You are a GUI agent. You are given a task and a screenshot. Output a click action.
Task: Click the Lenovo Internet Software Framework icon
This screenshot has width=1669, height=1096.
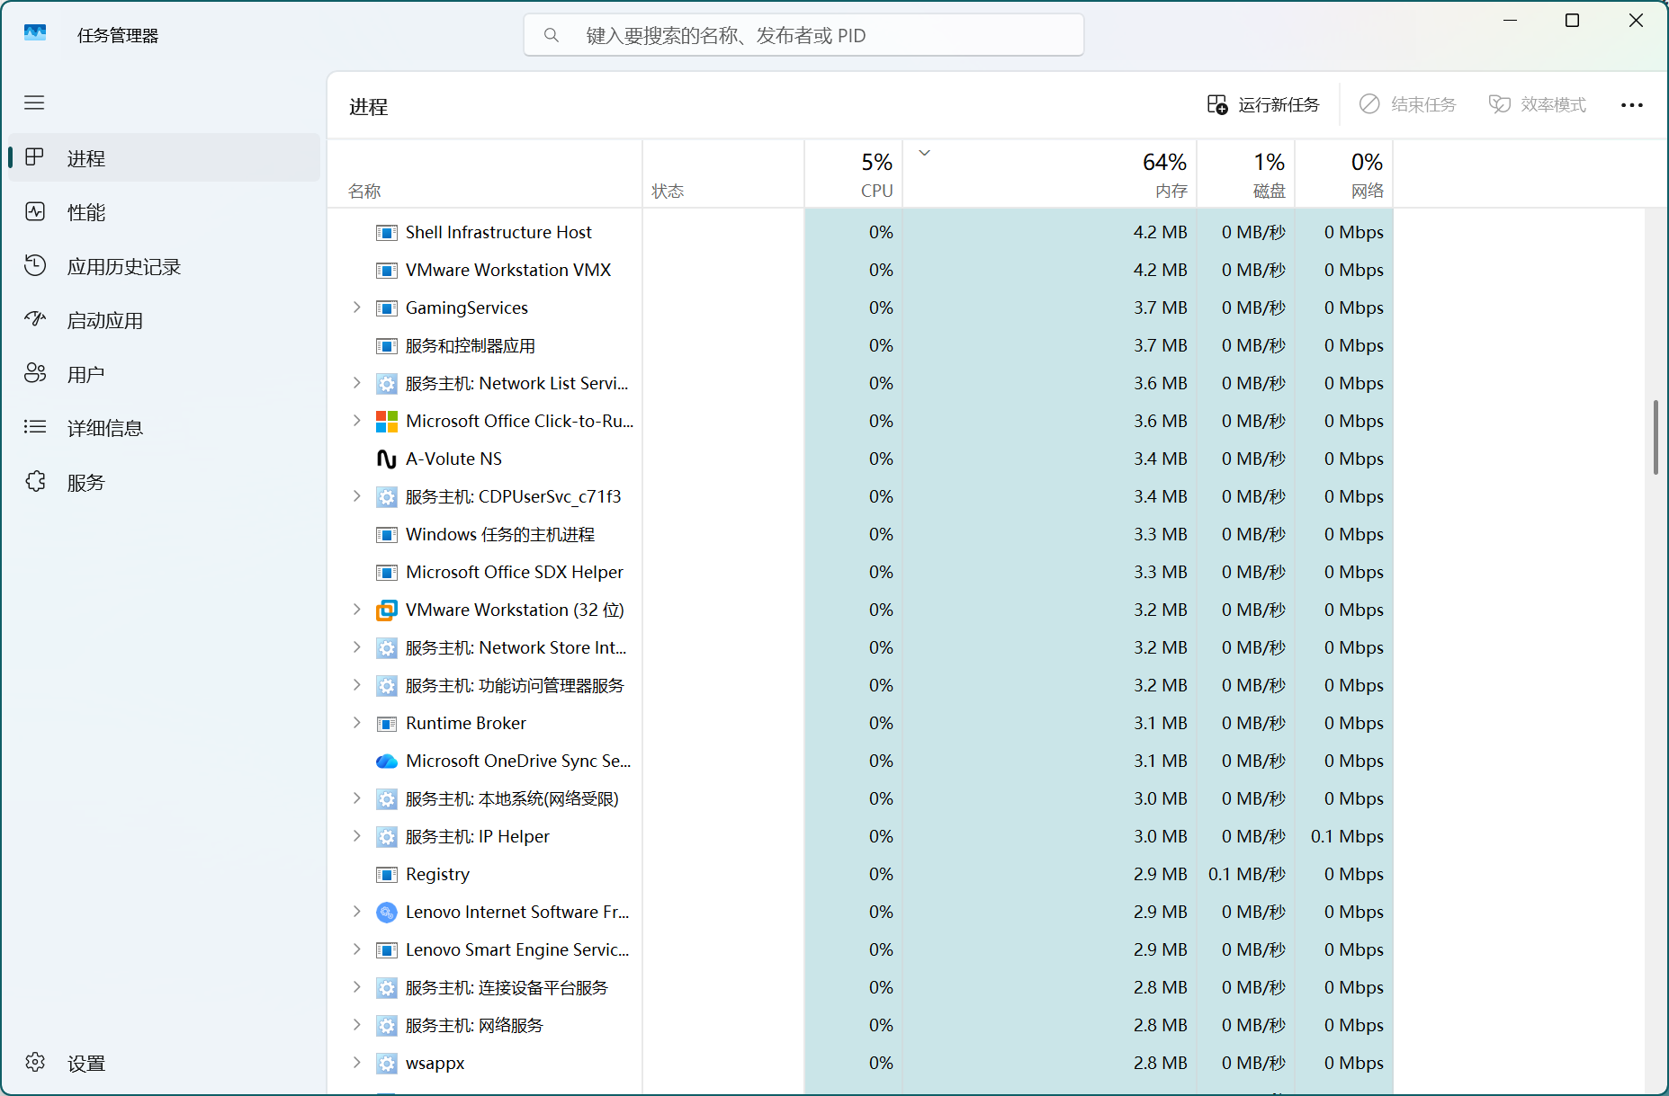pyautogui.click(x=386, y=912)
